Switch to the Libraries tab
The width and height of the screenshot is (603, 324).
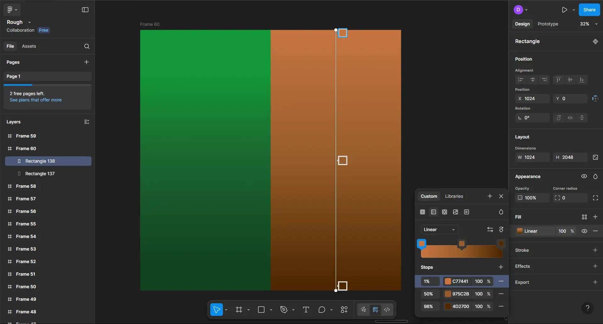pos(454,196)
